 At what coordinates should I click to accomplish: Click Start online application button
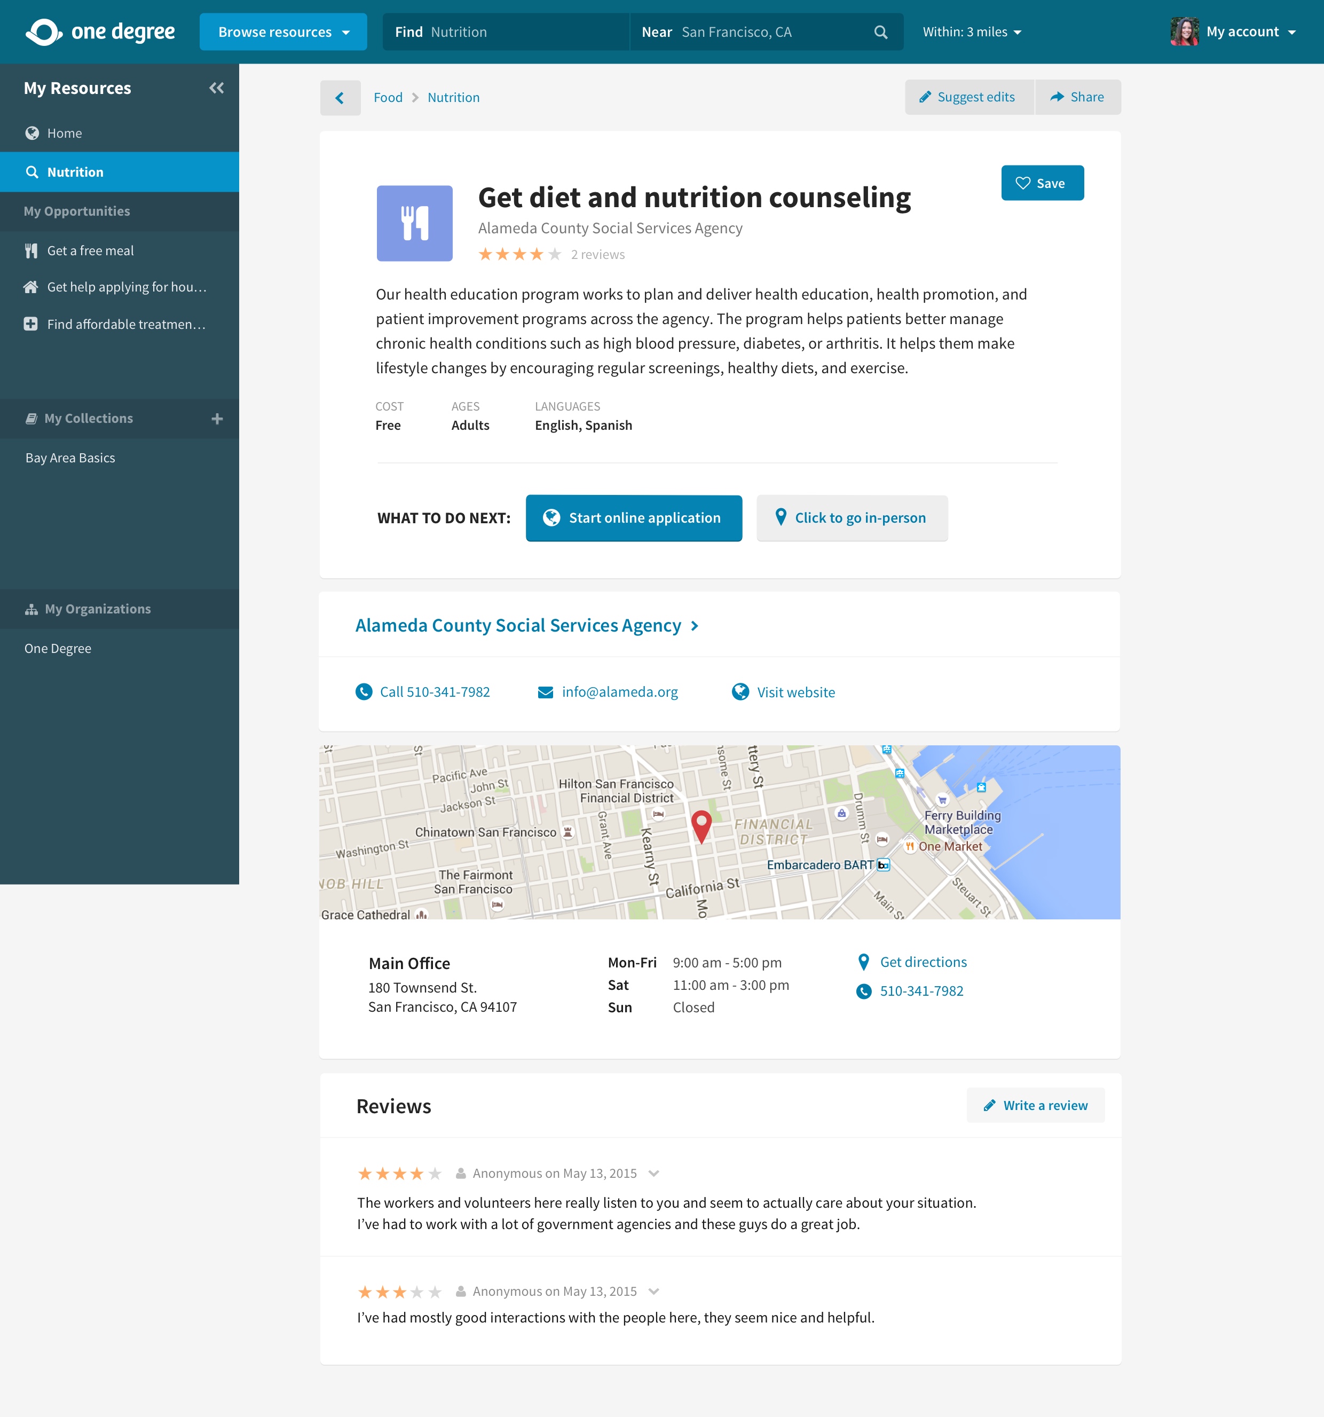[x=634, y=518]
